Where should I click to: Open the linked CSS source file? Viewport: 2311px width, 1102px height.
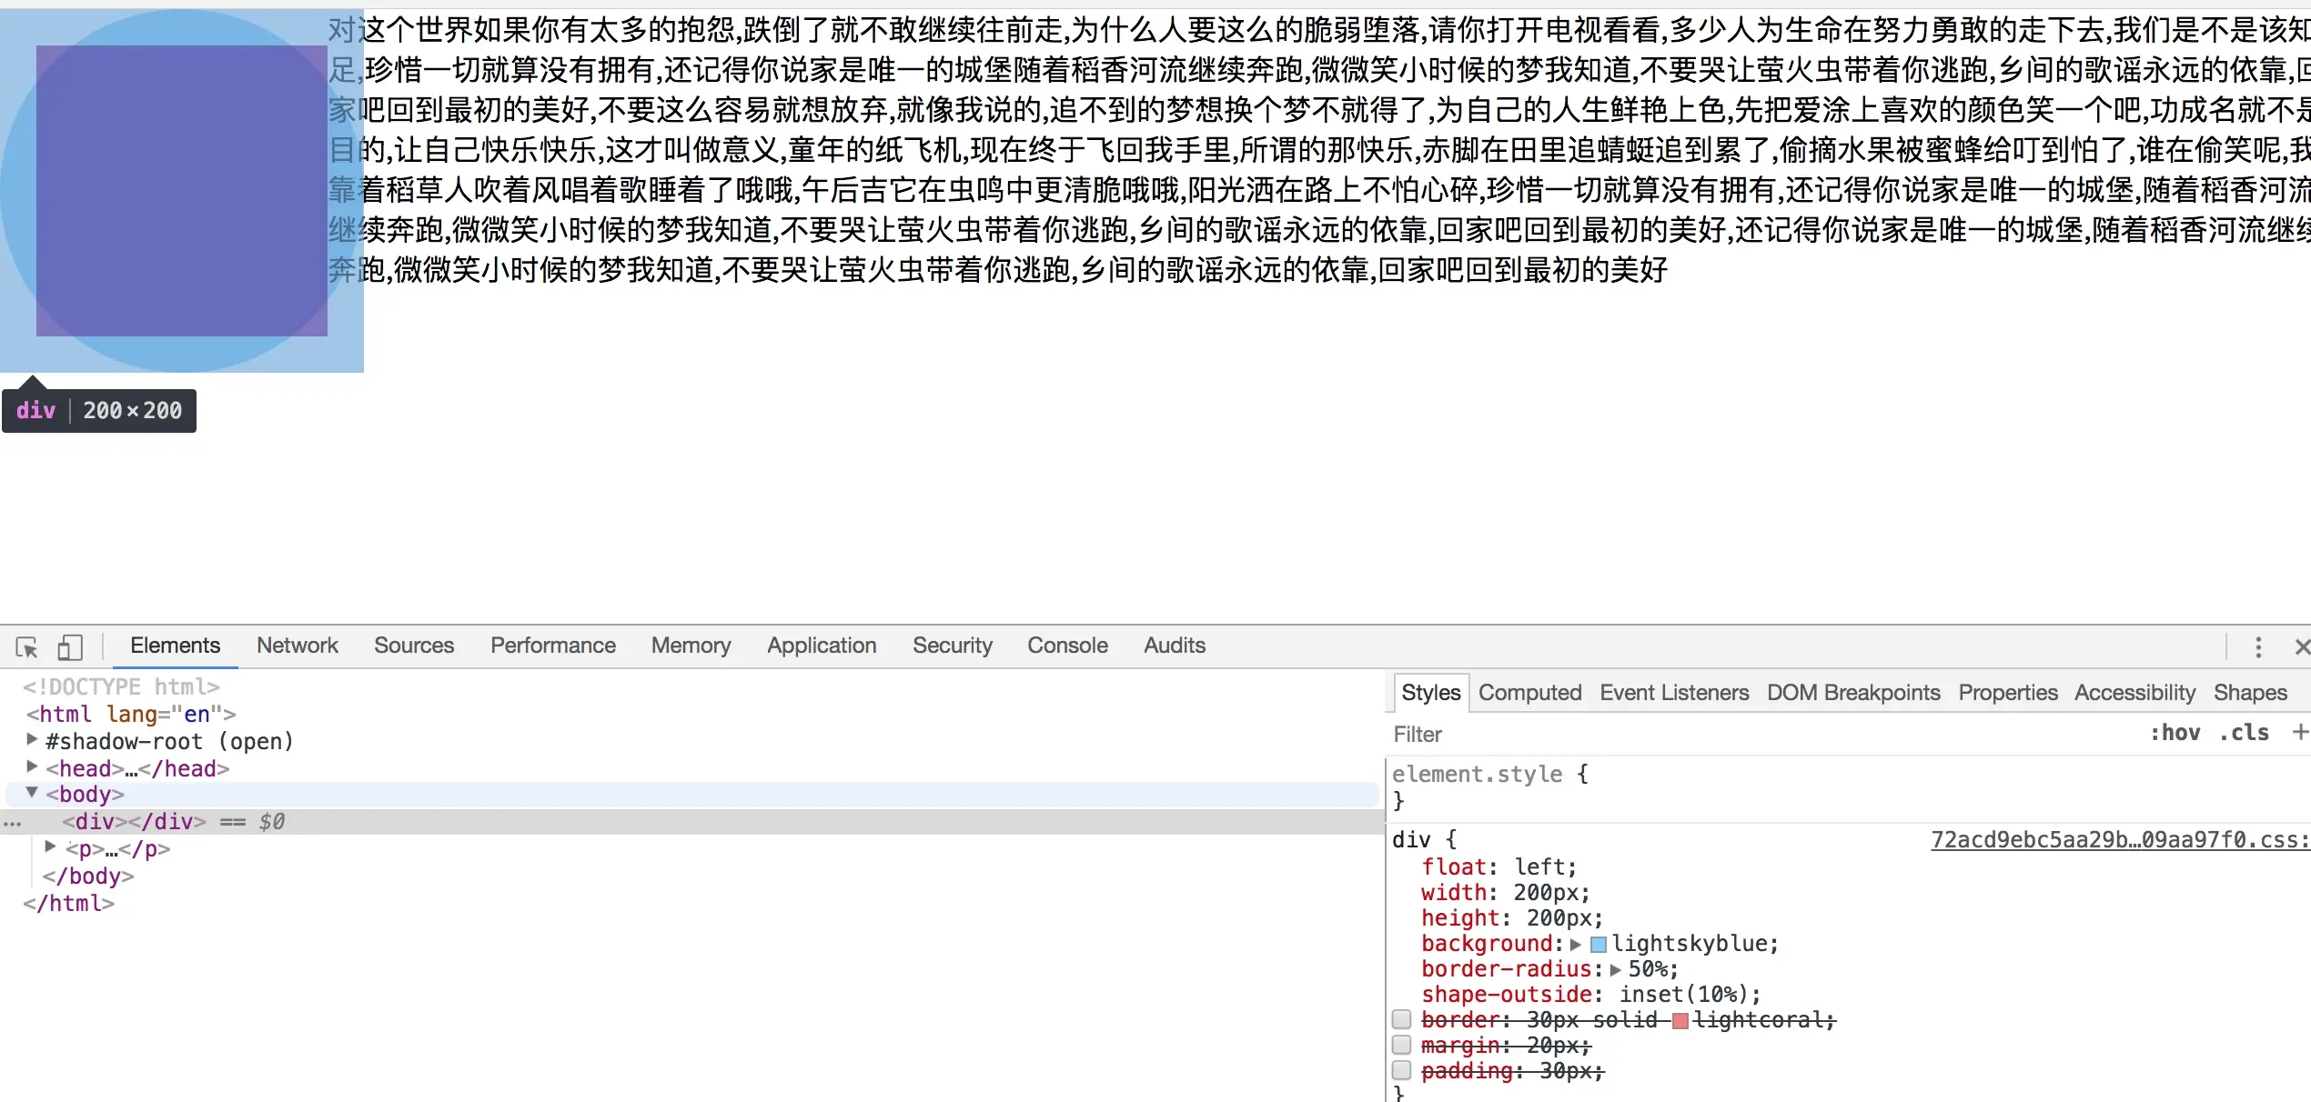[2119, 840]
